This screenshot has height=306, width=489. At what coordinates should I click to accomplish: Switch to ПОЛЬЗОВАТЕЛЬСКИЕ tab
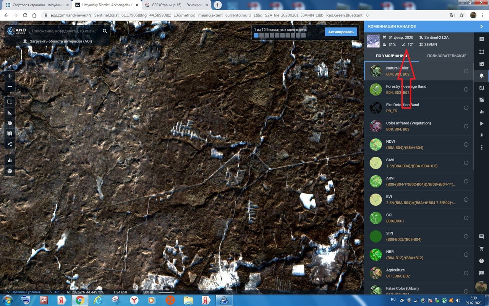[447, 56]
